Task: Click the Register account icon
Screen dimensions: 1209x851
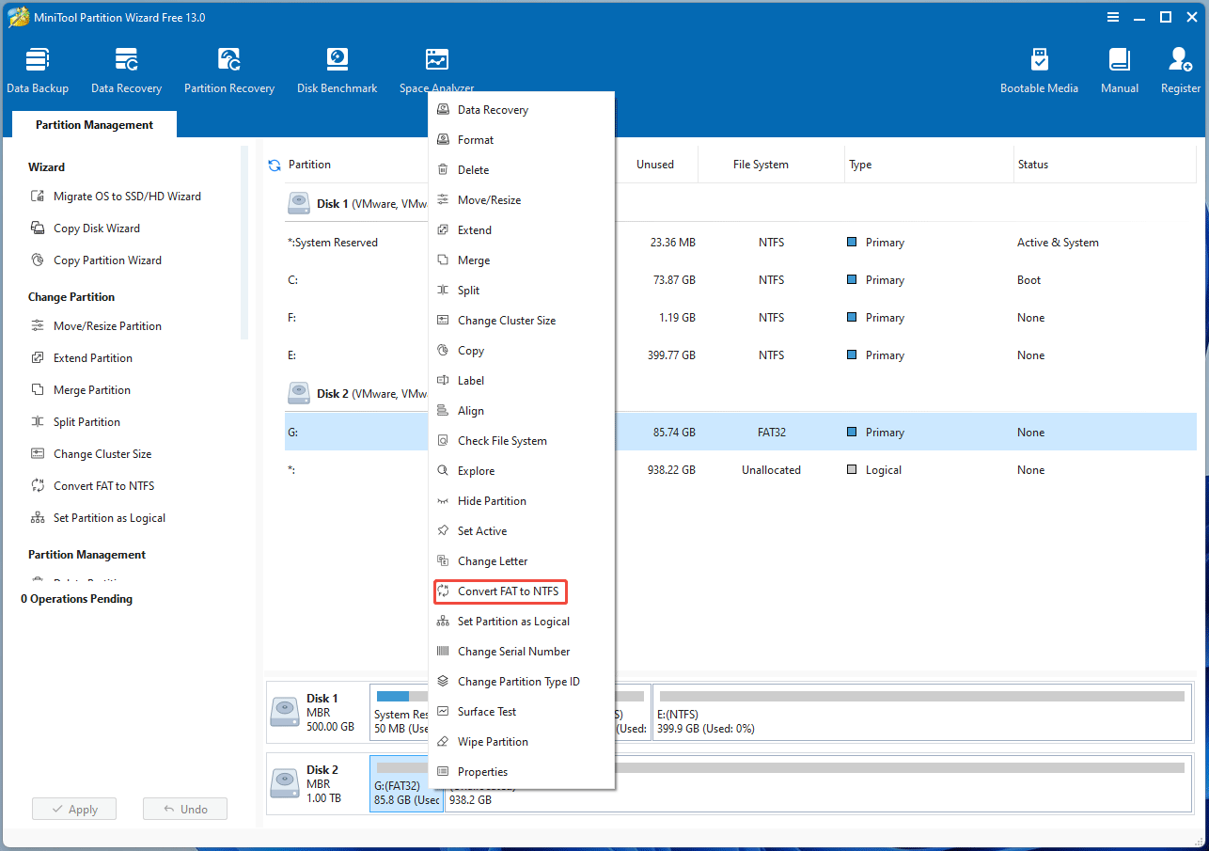Action: (1180, 71)
